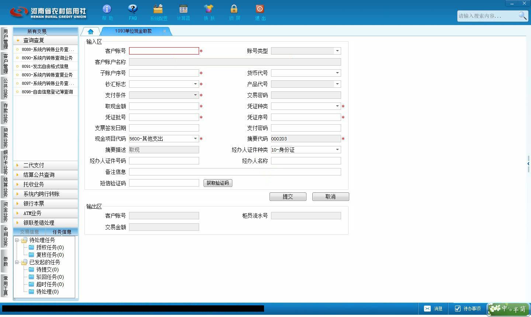Focus the 客户账号 input field

(164, 51)
